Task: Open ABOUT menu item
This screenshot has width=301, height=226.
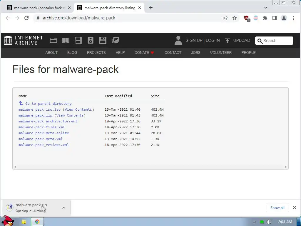Action: coord(51,53)
